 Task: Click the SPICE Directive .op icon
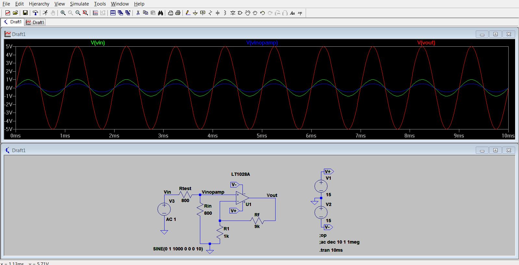pyautogui.click(x=300, y=13)
